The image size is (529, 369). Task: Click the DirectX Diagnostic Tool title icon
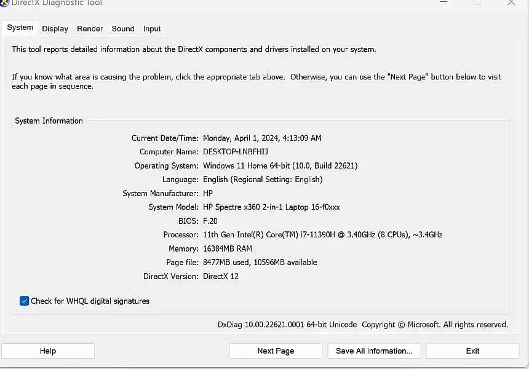pos(4,2)
